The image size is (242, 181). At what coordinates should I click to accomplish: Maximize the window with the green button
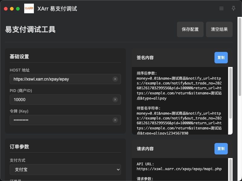[x=18, y=9]
